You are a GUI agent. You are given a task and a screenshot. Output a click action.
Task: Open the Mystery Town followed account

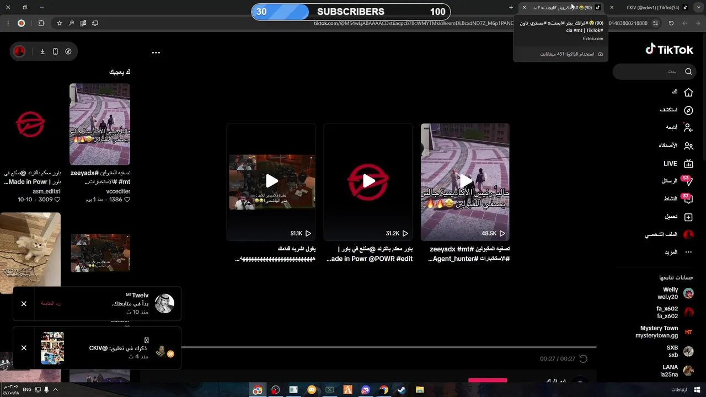tap(665, 332)
